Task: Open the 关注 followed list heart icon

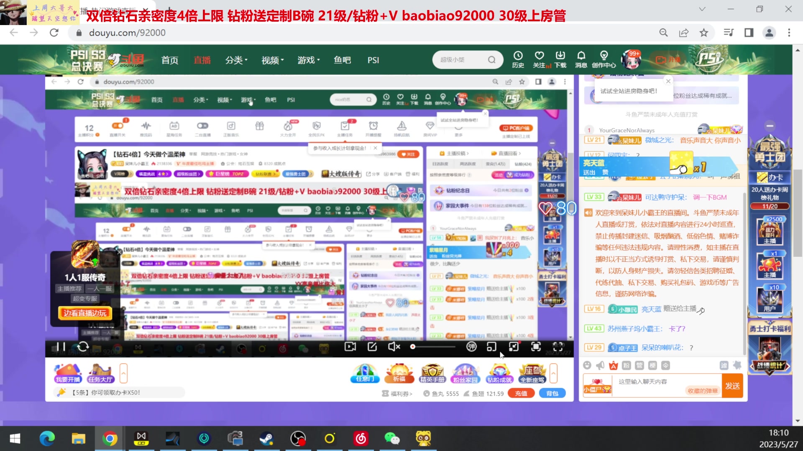Action: pos(540,59)
